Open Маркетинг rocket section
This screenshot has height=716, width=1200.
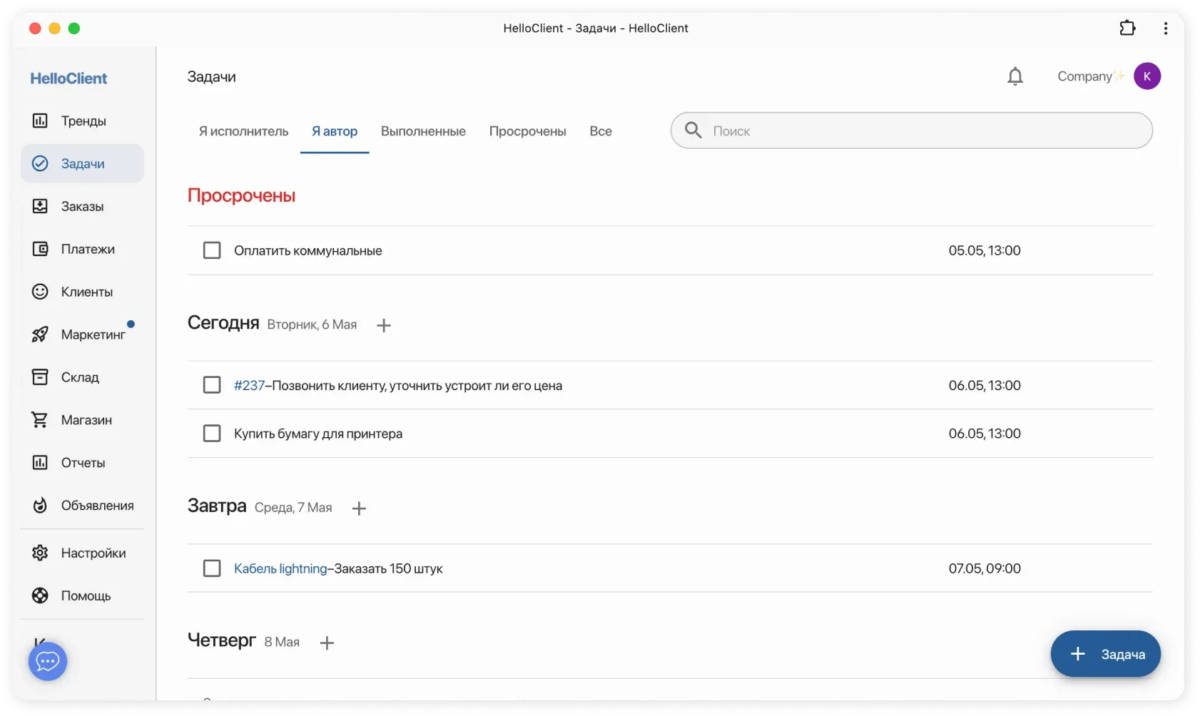tap(92, 335)
